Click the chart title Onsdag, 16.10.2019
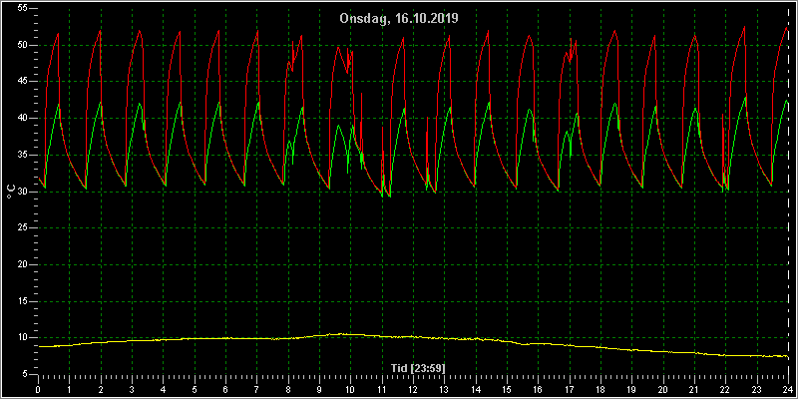The height and width of the screenshot is (399, 798). [x=399, y=18]
